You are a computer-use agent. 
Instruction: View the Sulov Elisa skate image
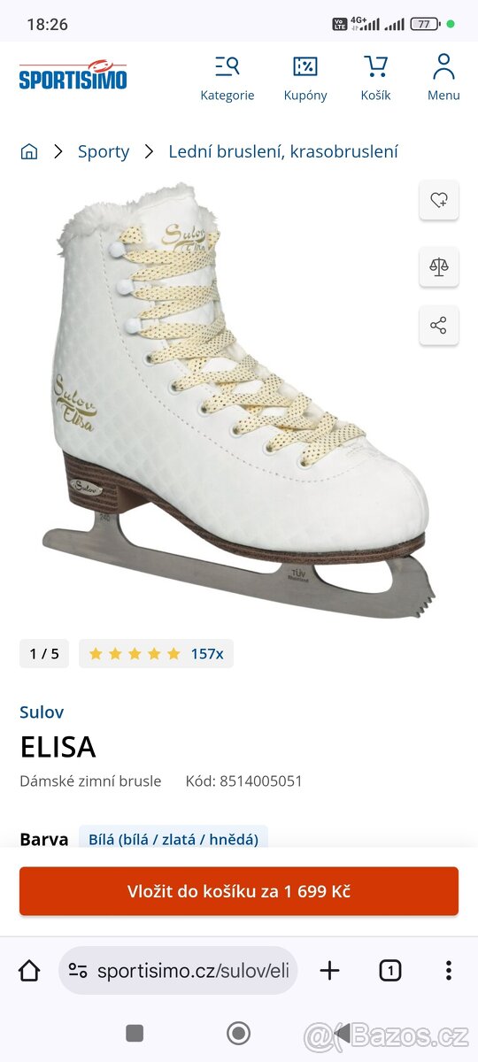tap(239, 400)
